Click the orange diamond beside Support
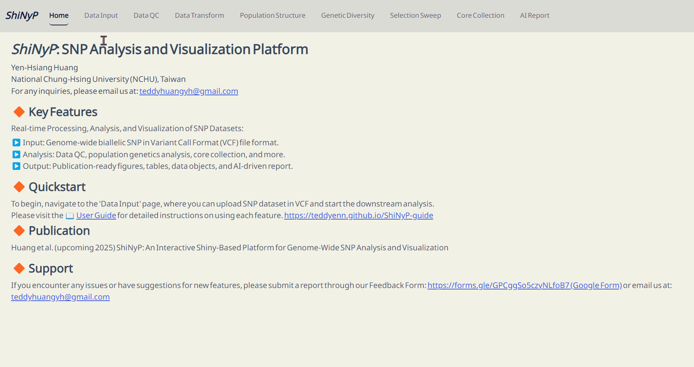The width and height of the screenshot is (694, 367). [x=19, y=268]
